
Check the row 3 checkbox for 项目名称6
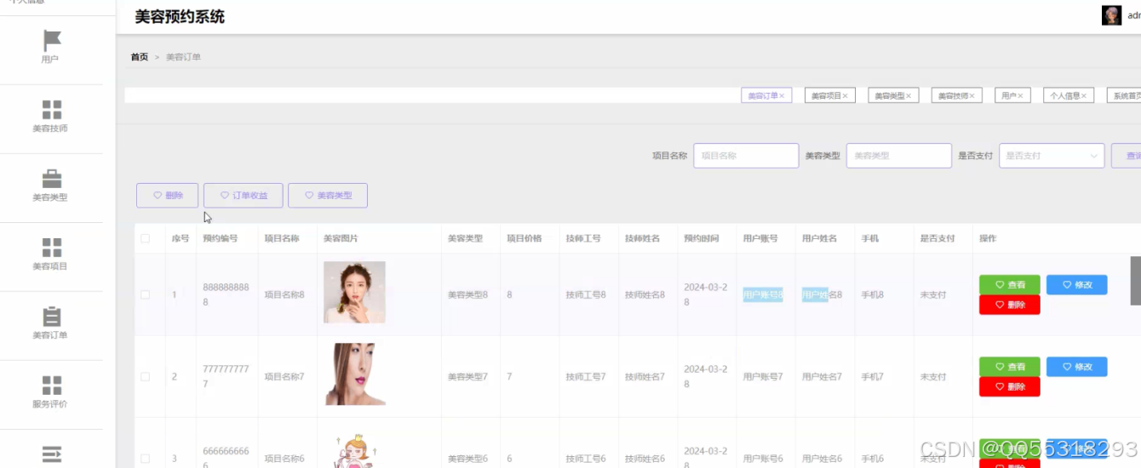click(x=145, y=459)
